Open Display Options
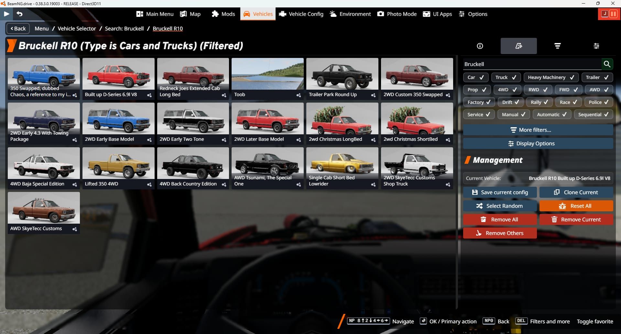 [538, 143]
